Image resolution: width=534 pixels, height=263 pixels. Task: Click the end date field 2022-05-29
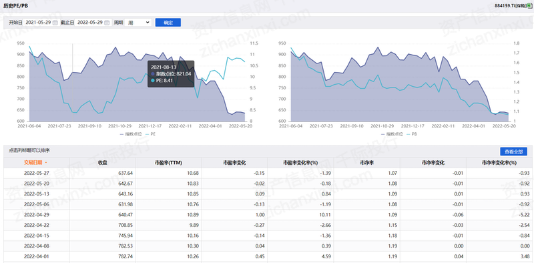[90, 23]
